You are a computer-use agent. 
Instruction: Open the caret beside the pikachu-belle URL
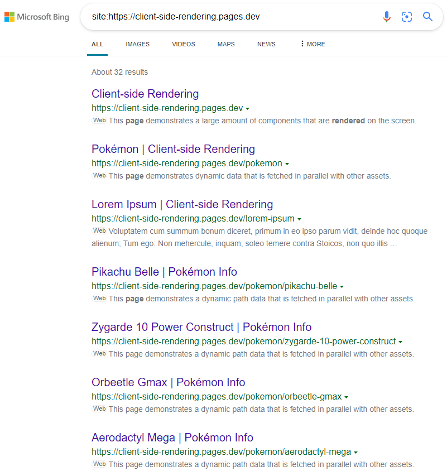[x=342, y=286]
